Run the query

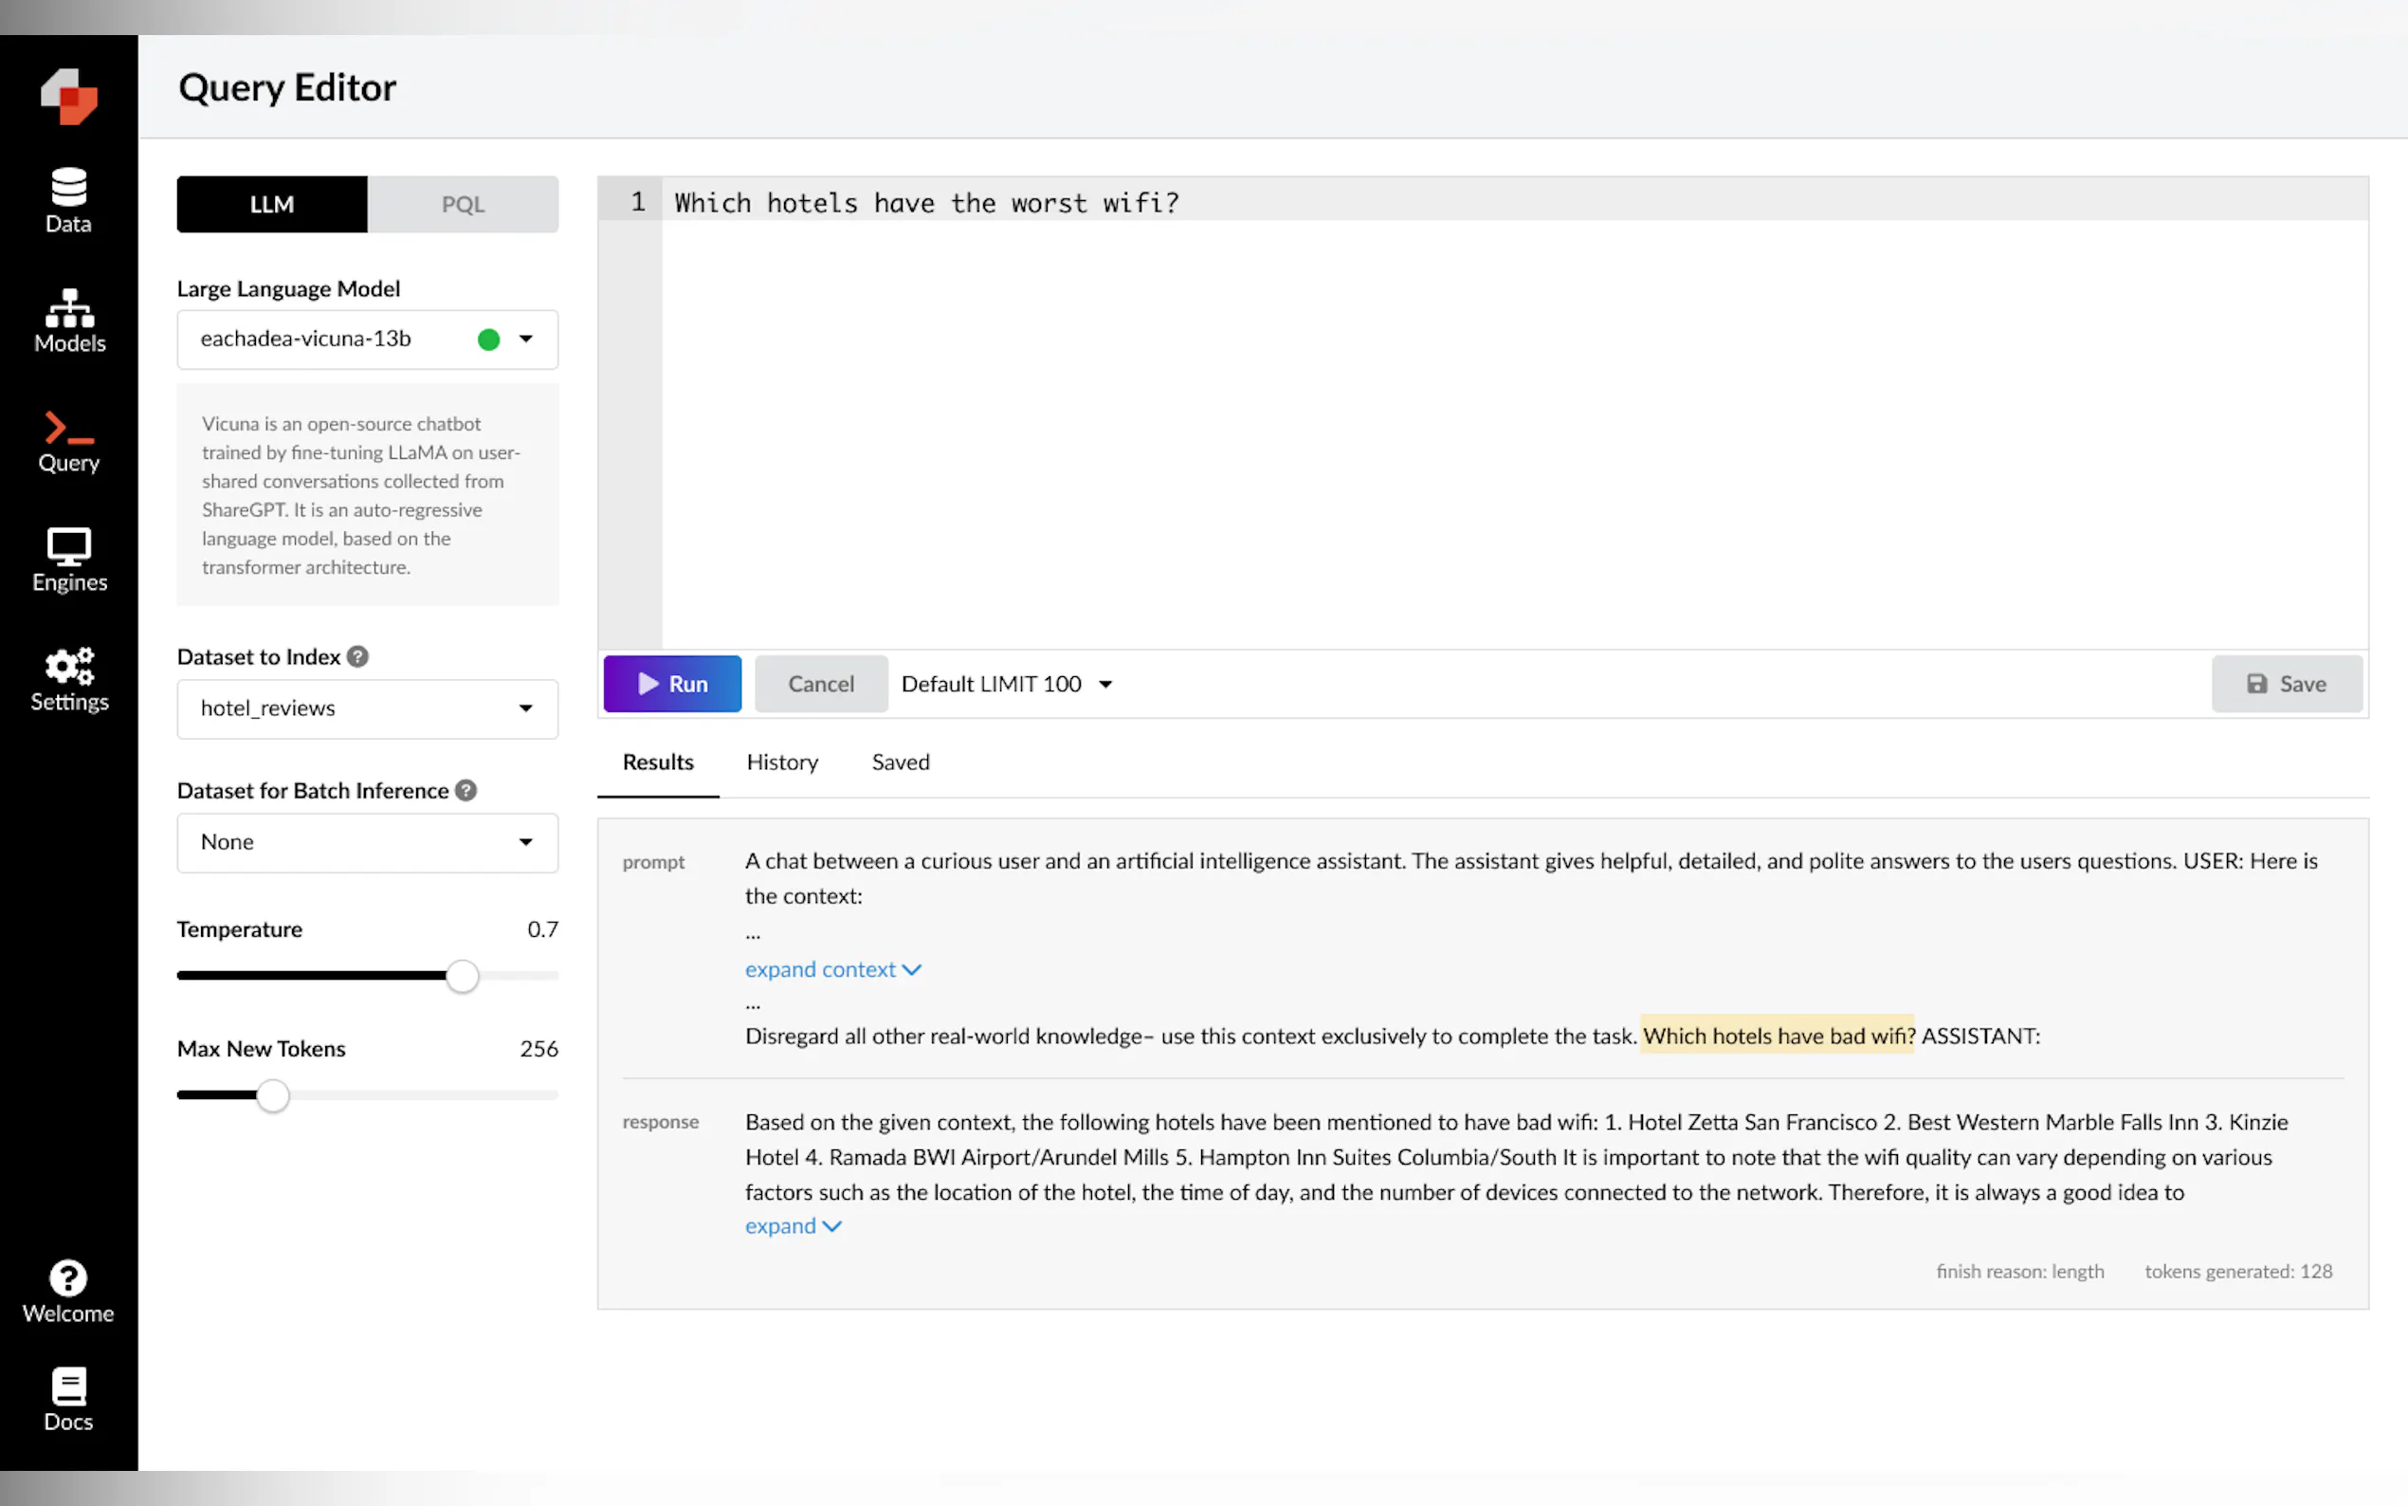[x=672, y=685]
